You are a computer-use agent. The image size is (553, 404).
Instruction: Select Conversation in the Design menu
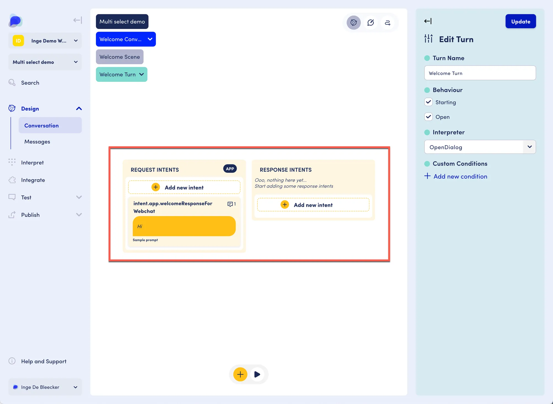tap(50, 125)
